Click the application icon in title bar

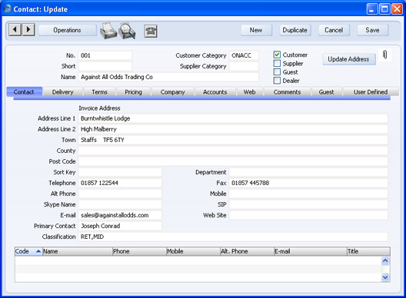click(x=7, y=8)
